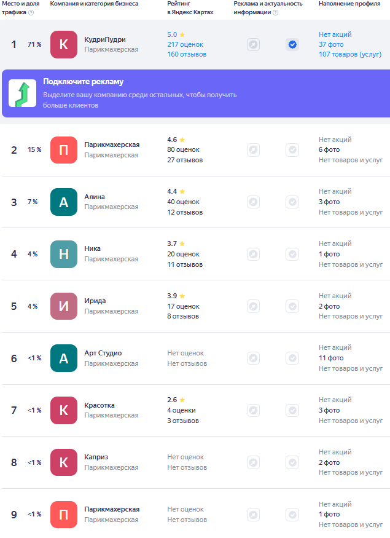Click the Ирида avatar icon

[63, 306]
